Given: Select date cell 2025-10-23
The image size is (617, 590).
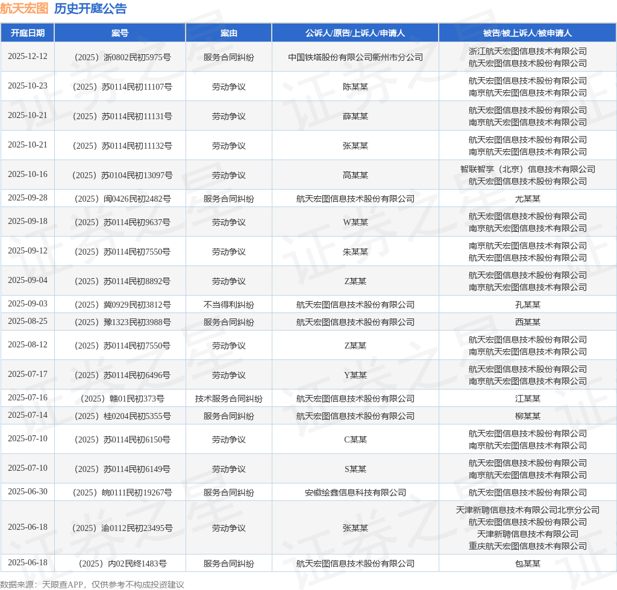Looking at the screenshot, I should point(28,85).
